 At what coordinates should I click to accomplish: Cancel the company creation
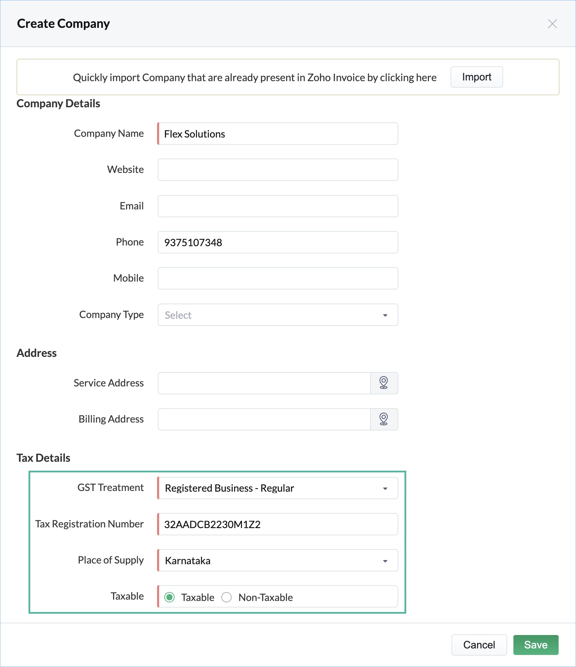479,645
